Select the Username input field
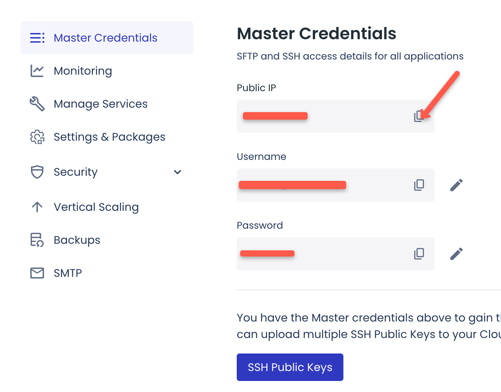501x392 pixels. click(x=327, y=185)
